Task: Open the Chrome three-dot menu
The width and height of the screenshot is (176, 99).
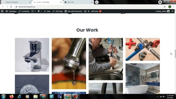Action: coord(174,7)
